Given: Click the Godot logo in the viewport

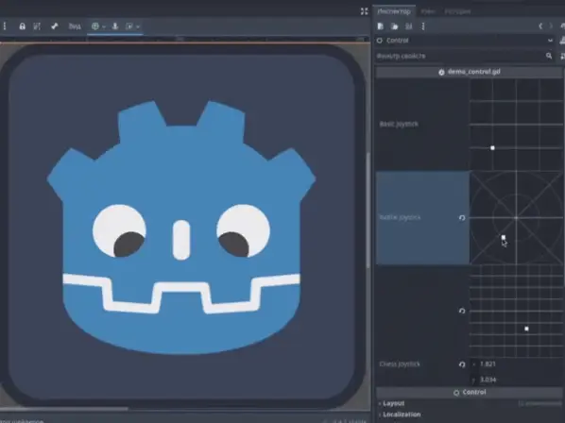Looking at the screenshot, I should [x=181, y=227].
